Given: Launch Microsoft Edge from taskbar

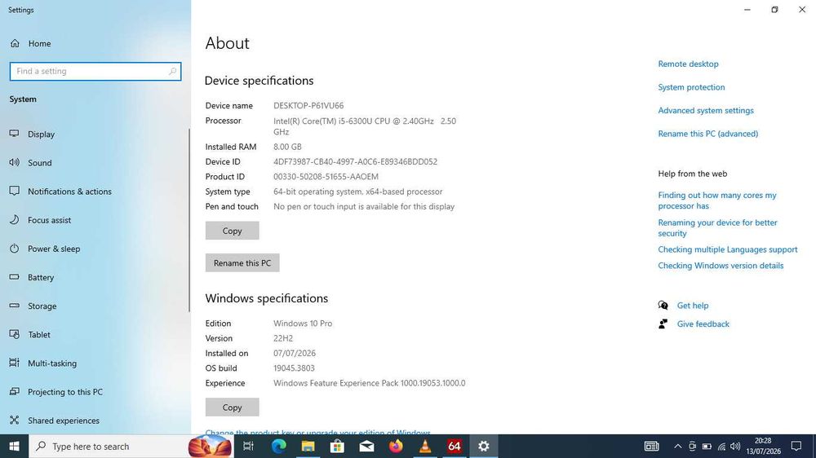Looking at the screenshot, I should (278, 446).
